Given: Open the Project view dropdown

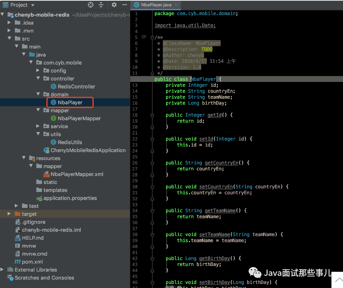Looking at the screenshot, I should pos(33,5).
